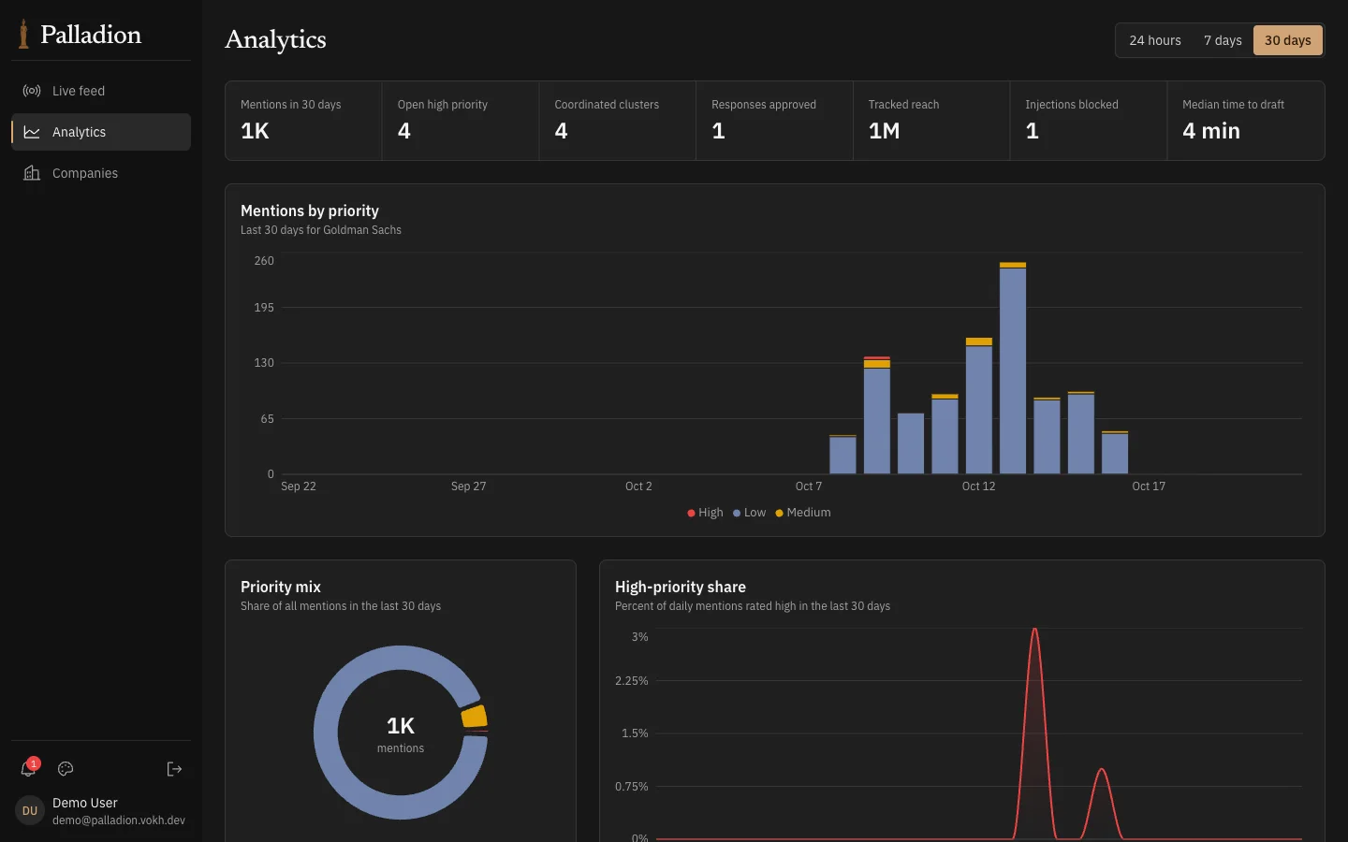The image size is (1348, 842).
Task: Toggle Low series in chart legend
Action: pyautogui.click(x=749, y=513)
